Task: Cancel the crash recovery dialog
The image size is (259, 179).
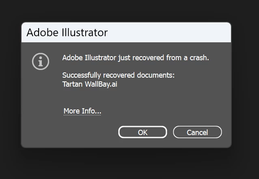Action: 197,132
